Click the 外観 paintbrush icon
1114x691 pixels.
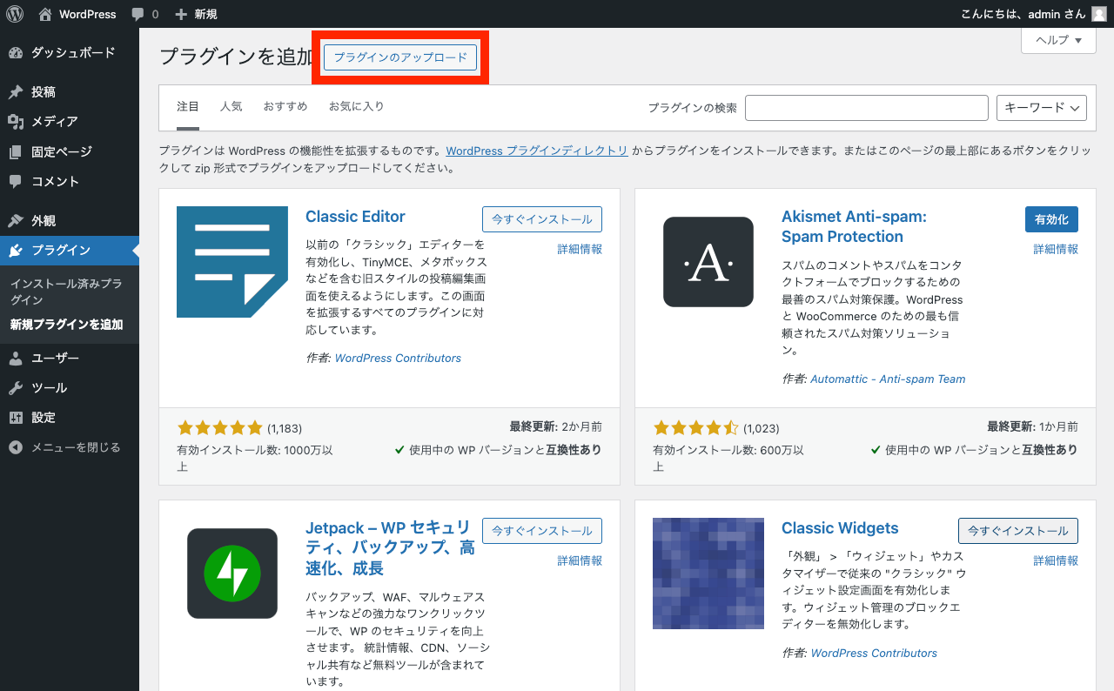coord(16,221)
